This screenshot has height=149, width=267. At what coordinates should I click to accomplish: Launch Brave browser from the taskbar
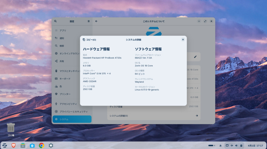tap(13, 145)
